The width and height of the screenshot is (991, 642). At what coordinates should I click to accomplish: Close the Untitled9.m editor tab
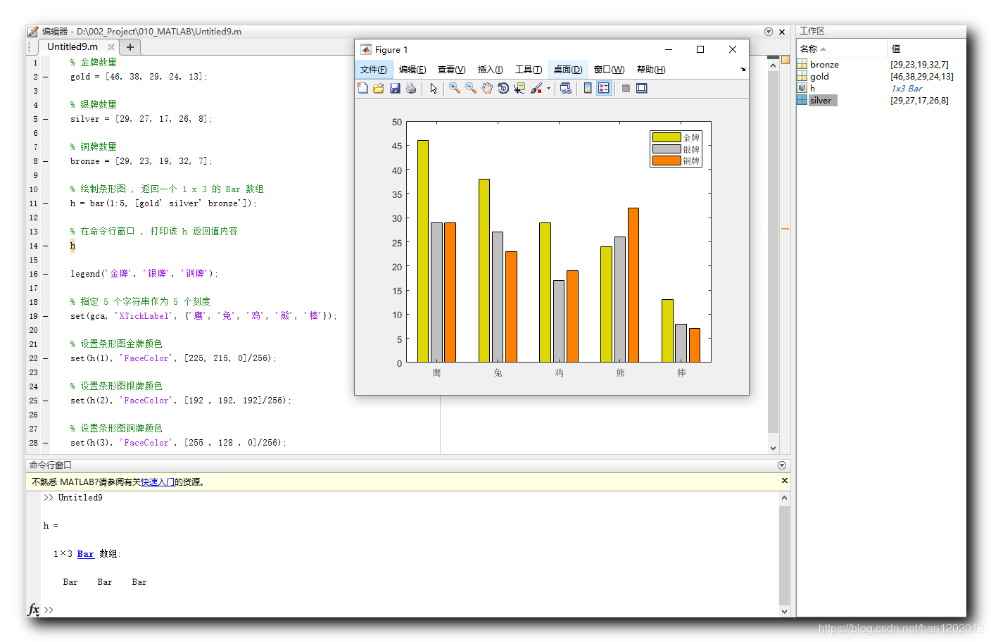pyautogui.click(x=111, y=47)
